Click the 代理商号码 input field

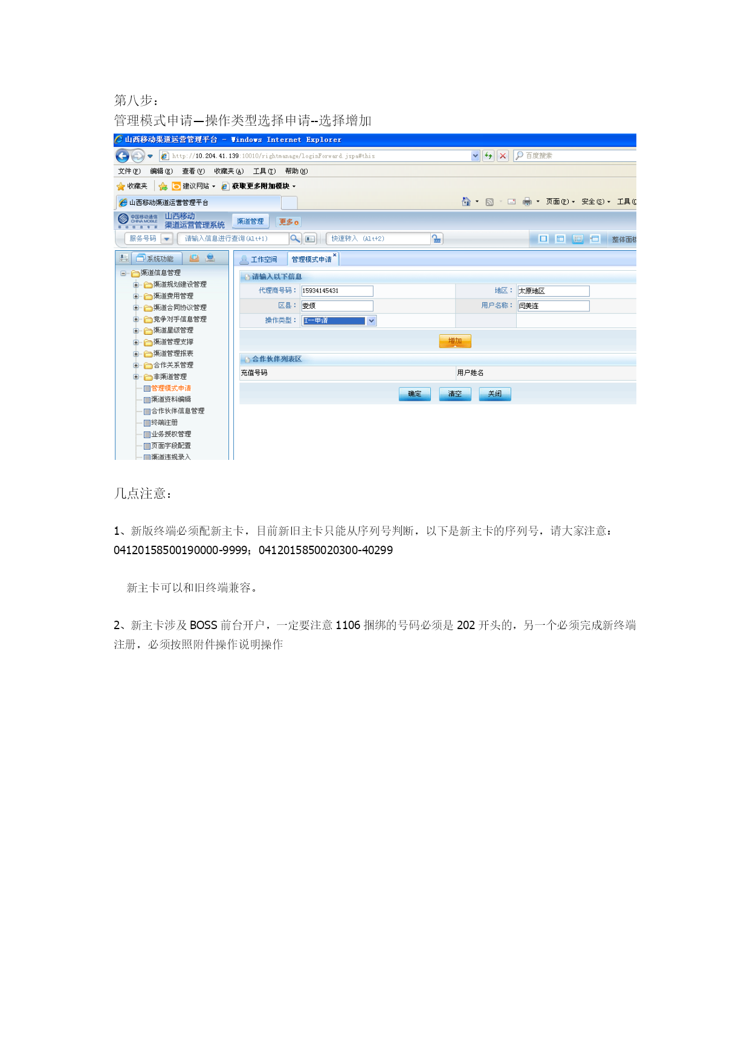[x=337, y=291]
